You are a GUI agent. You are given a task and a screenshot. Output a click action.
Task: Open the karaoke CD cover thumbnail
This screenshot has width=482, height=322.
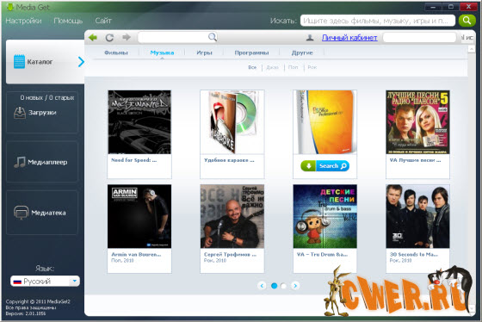click(x=232, y=122)
